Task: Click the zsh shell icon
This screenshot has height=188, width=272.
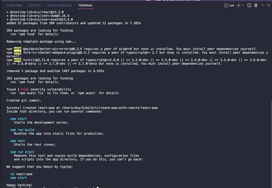Action: pyautogui.click(x=226, y=6)
